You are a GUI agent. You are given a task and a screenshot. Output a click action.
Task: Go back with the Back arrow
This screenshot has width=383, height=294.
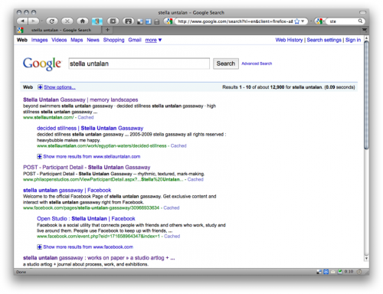[x=22, y=21]
